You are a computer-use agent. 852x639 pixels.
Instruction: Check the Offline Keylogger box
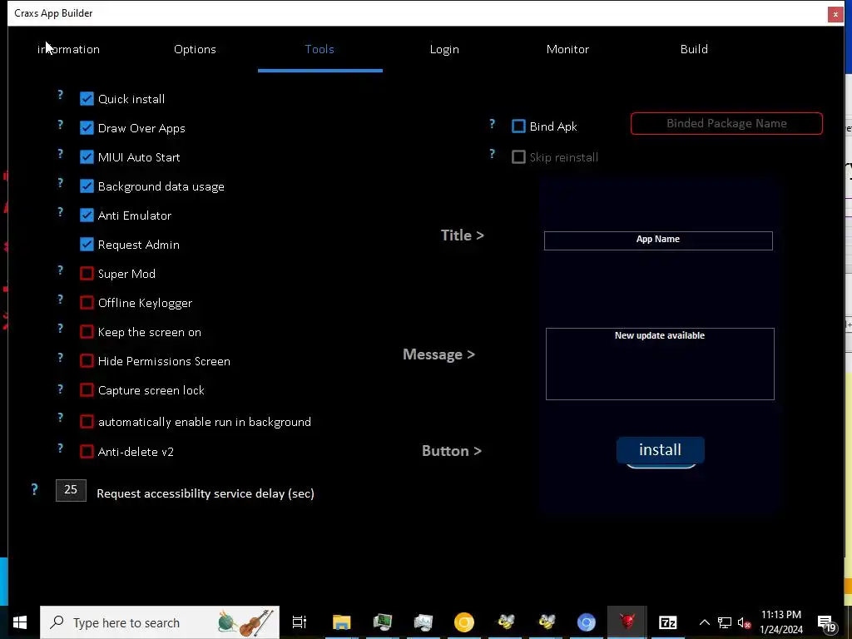tap(87, 303)
